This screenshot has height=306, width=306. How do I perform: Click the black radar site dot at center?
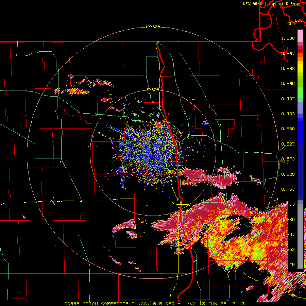(153, 153)
